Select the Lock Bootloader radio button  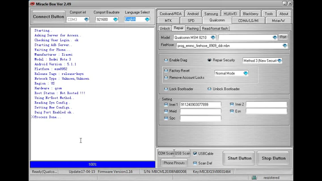coord(166,89)
